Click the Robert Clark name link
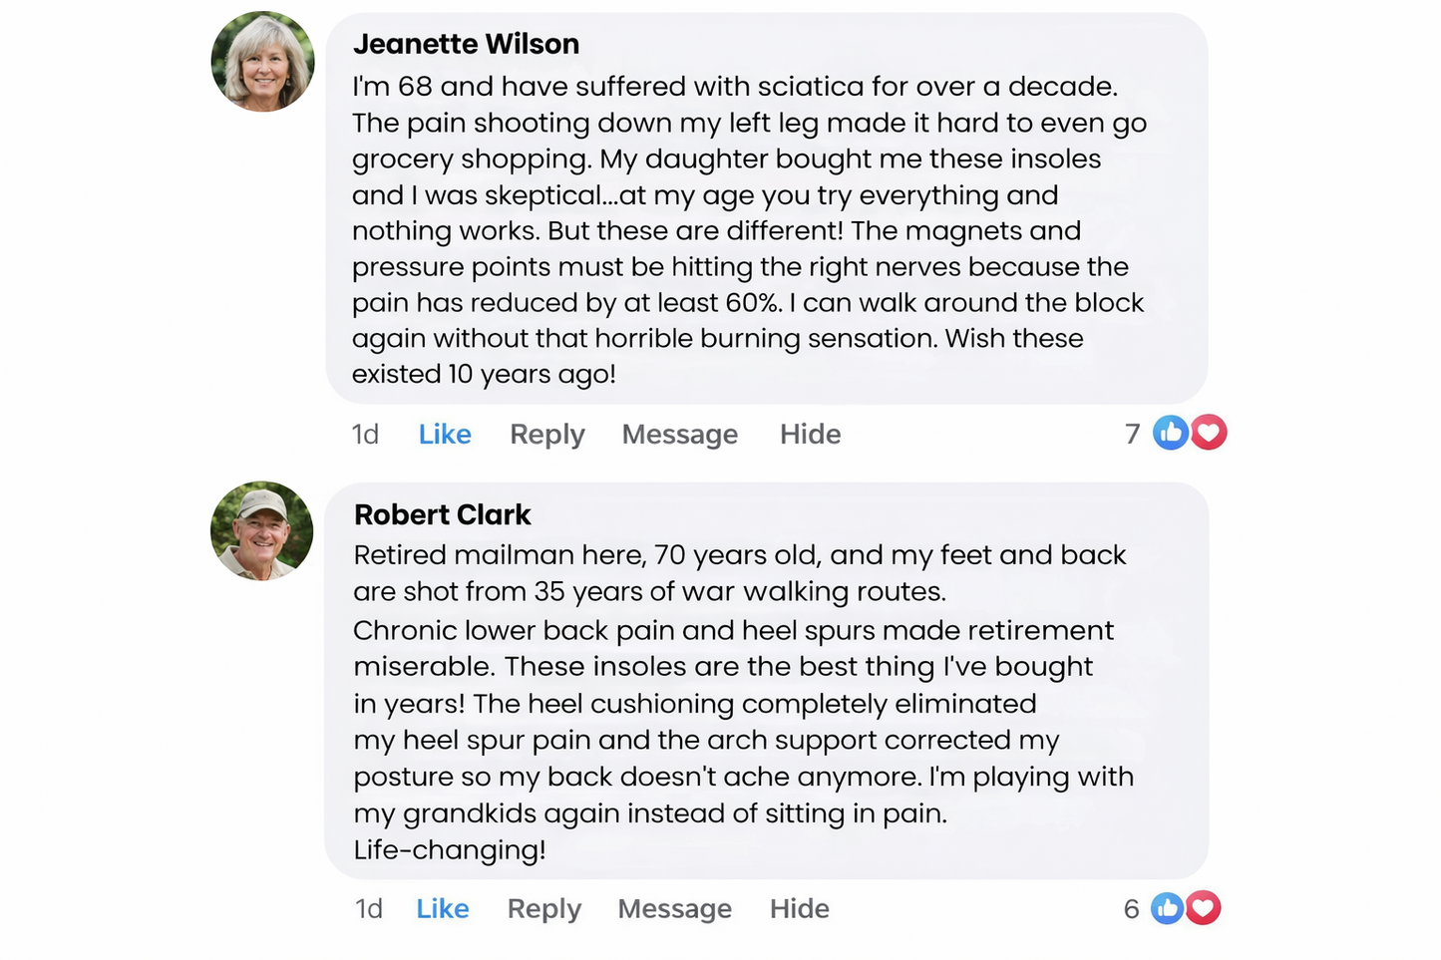 442,514
